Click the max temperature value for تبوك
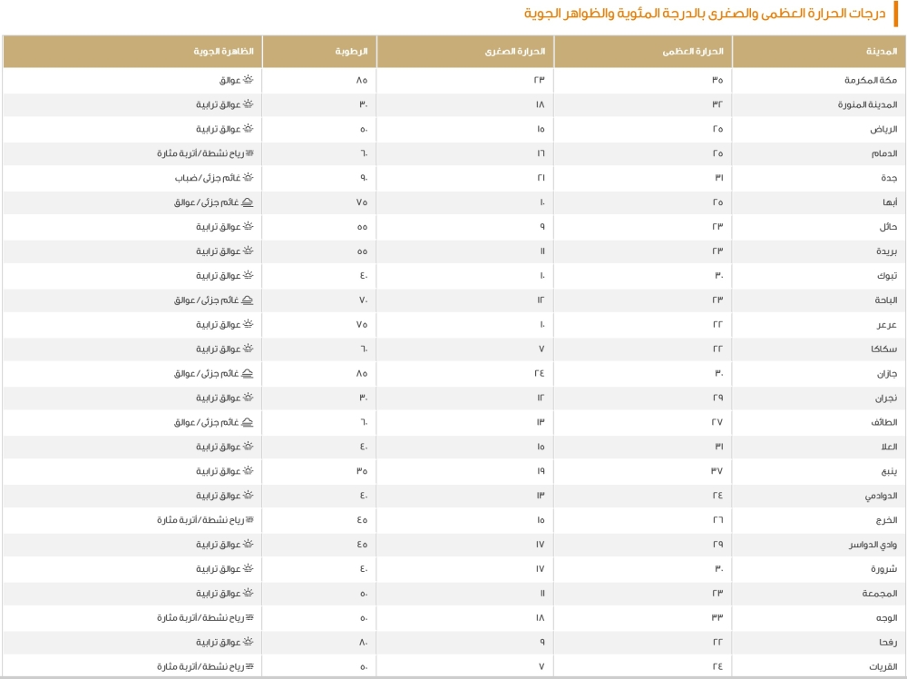Image resolution: width=907 pixels, height=679 pixels. pyautogui.click(x=717, y=276)
